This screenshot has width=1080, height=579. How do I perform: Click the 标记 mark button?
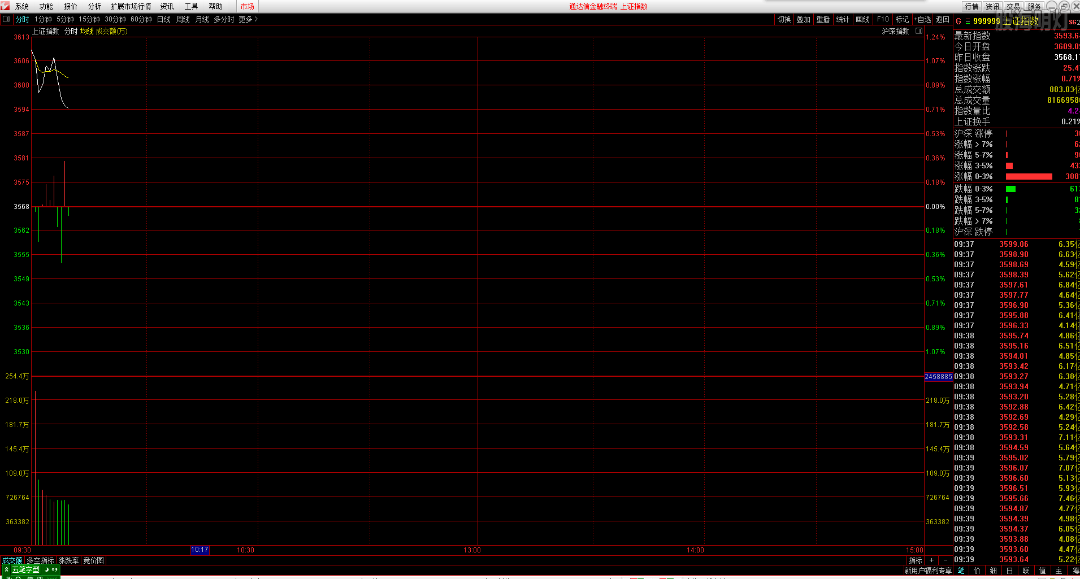(902, 19)
